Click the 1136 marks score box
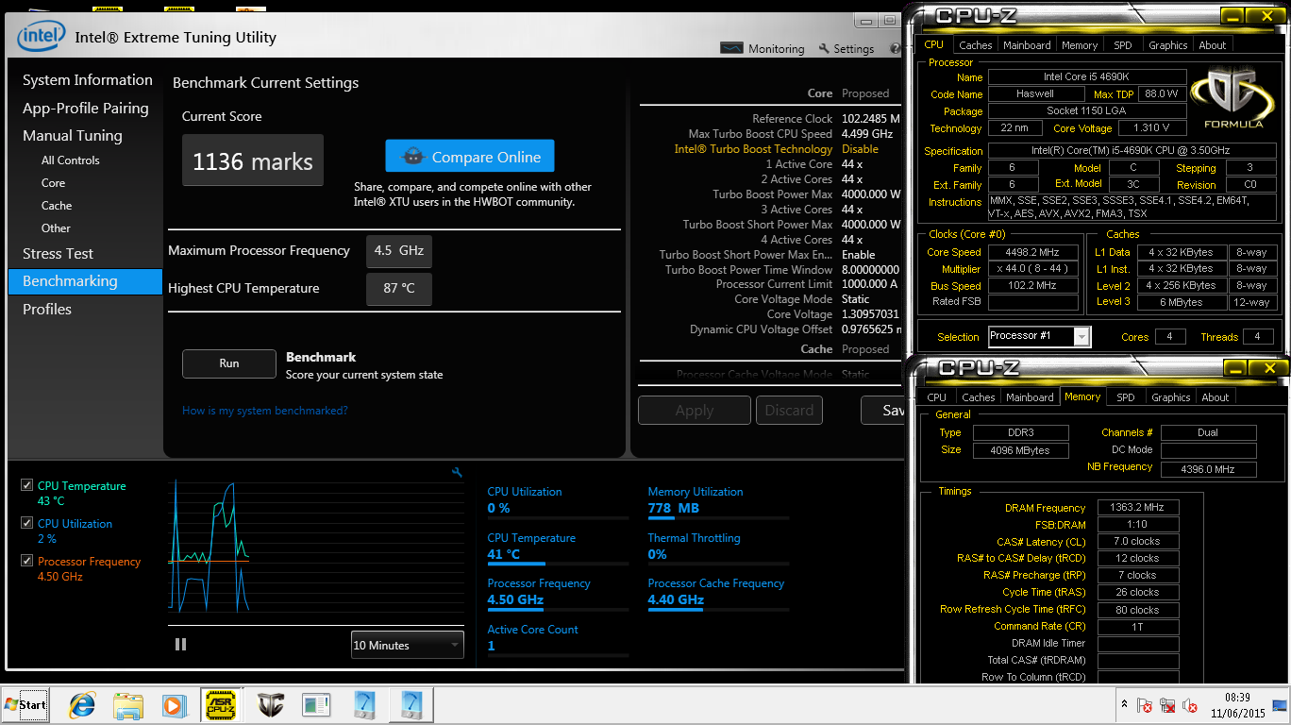The image size is (1291, 725). tap(253, 160)
